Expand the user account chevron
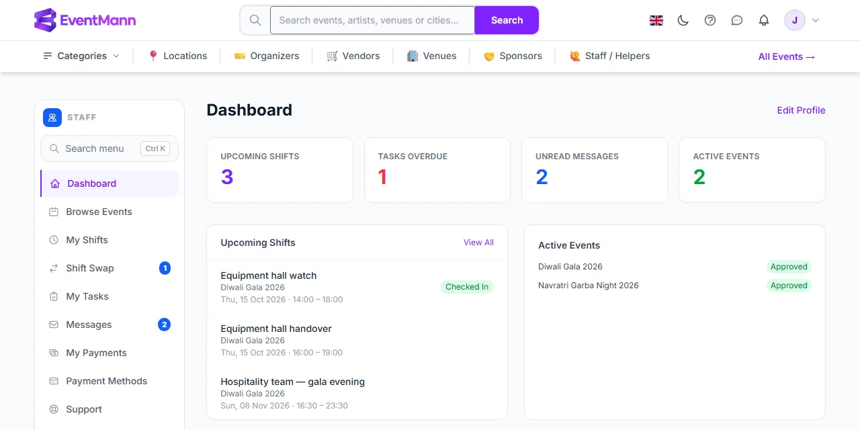Image resolution: width=860 pixels, height=430 pixels. pyautogui.click(x=816, y=20)
